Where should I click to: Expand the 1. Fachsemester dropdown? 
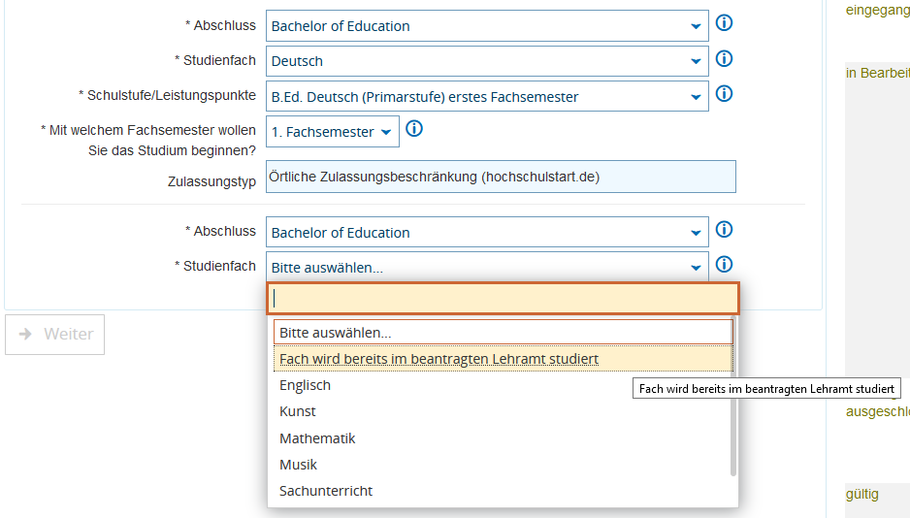[x=333, y=132]
